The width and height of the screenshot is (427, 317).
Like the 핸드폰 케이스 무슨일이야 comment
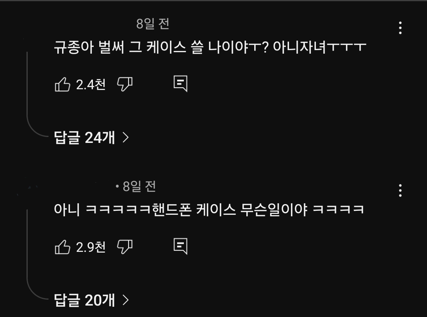pos(62,247)
